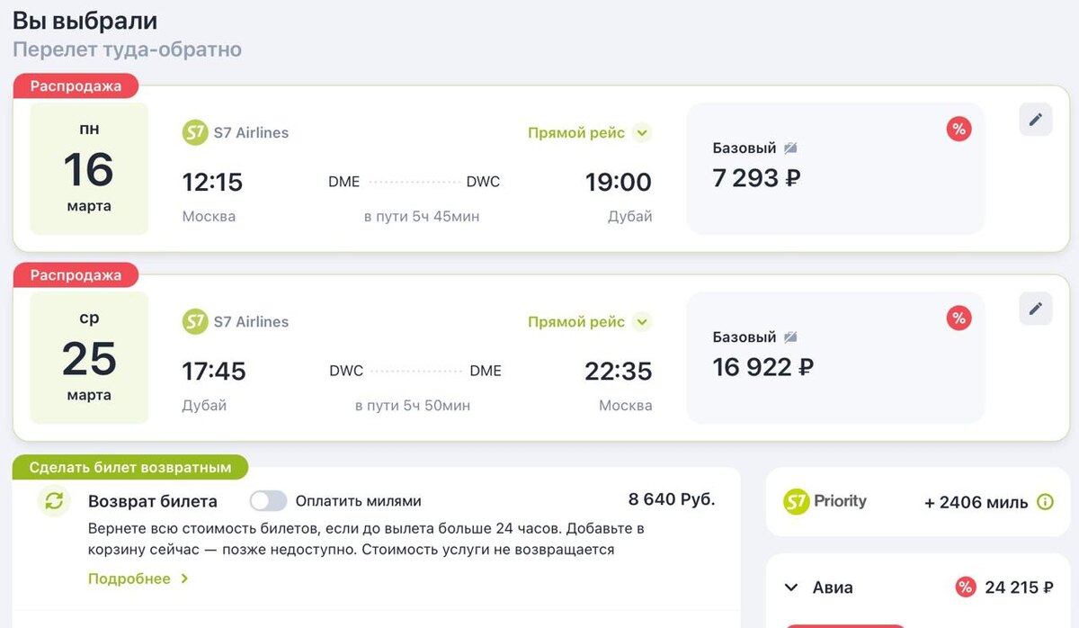Click the Распродажа tag on the 16 March flight
This screenshot has height=628, width=1079.
(x=76, y=86)
